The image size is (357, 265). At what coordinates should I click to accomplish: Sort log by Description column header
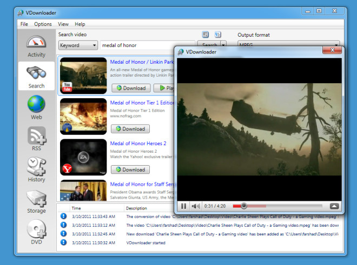(136, 208)
